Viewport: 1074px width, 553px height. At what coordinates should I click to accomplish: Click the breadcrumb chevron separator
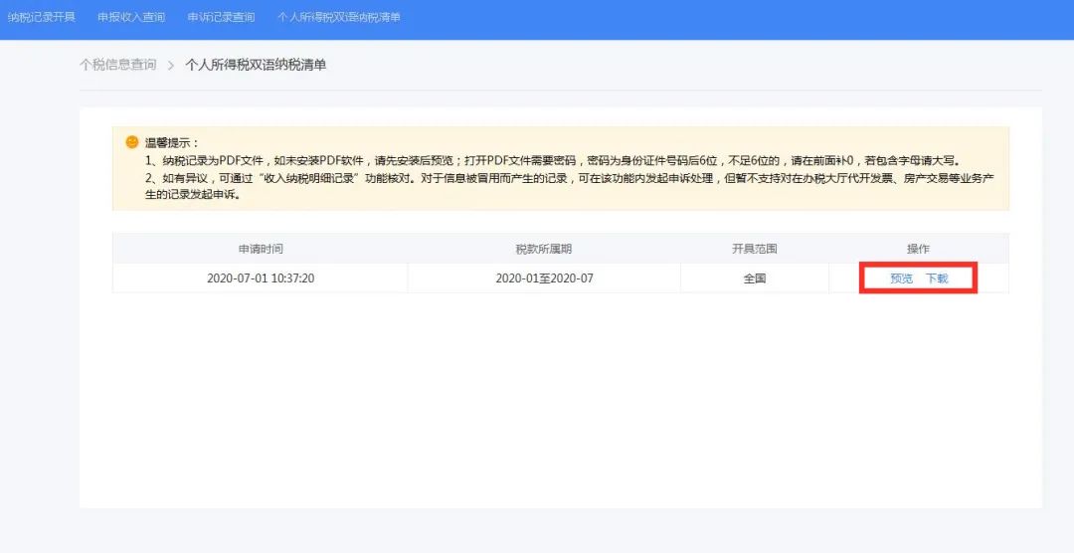tap(171, 66)
